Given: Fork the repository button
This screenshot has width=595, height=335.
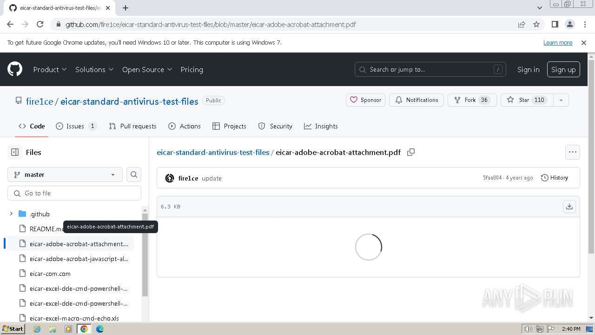Looking at the screenshot, I should 472,100.
